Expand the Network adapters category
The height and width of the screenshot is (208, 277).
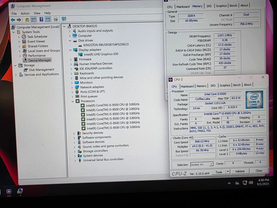coord(72,87)
